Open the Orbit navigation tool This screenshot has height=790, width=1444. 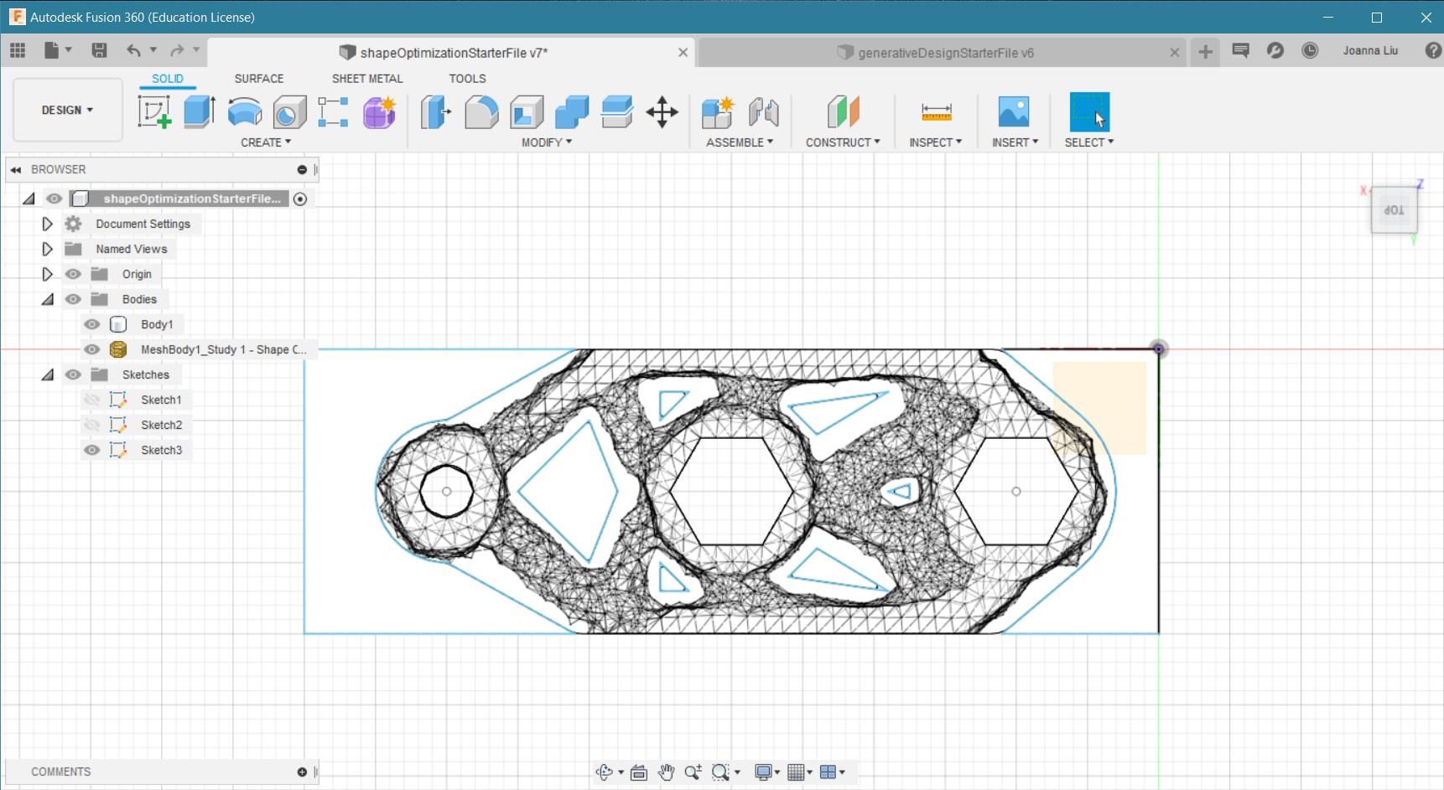(605, 772)
